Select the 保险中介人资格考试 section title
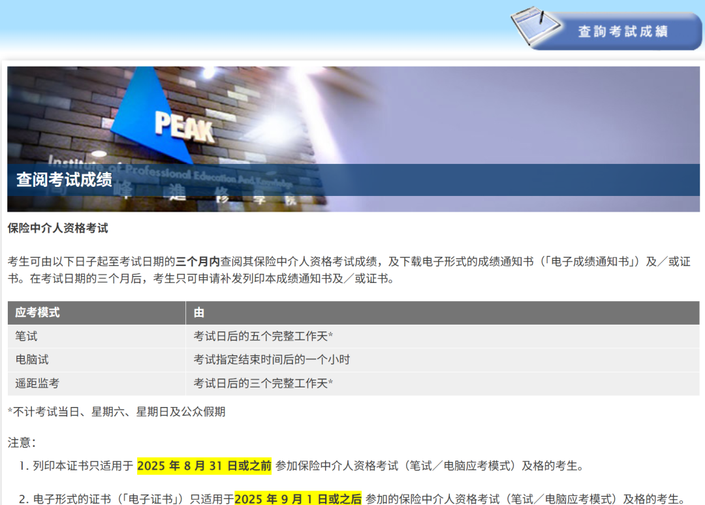Screen dimensions: 705x505 coord(57,229)
